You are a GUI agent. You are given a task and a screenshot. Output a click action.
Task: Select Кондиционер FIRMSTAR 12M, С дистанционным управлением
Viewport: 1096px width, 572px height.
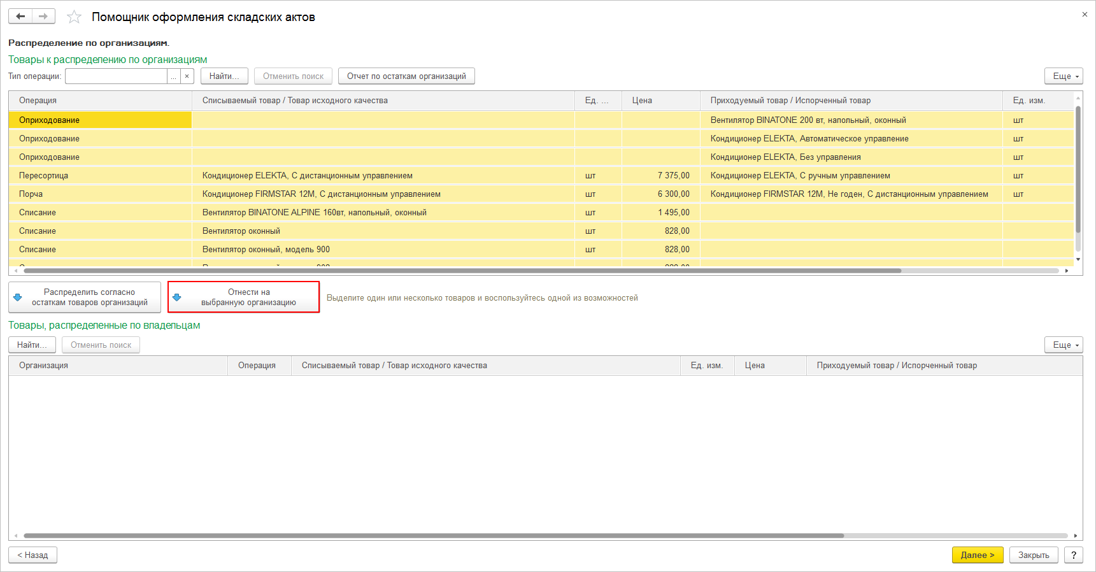coord(383,194)
